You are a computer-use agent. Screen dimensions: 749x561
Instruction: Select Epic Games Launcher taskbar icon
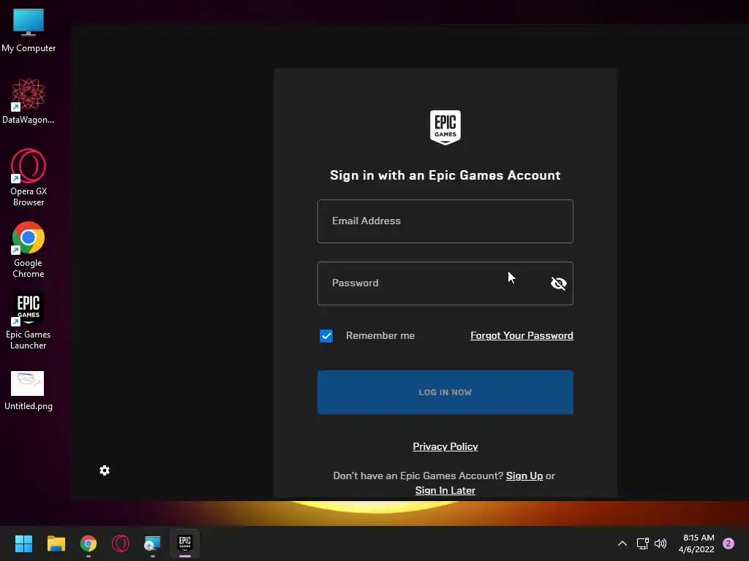185,543
